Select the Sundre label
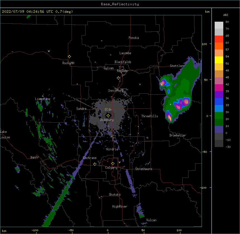The height and width of the screenshot is (234, 240). pyautogui.click(x=81, y=109)
